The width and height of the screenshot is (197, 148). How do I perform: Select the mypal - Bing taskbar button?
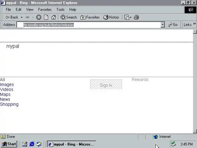click(71, 144)
